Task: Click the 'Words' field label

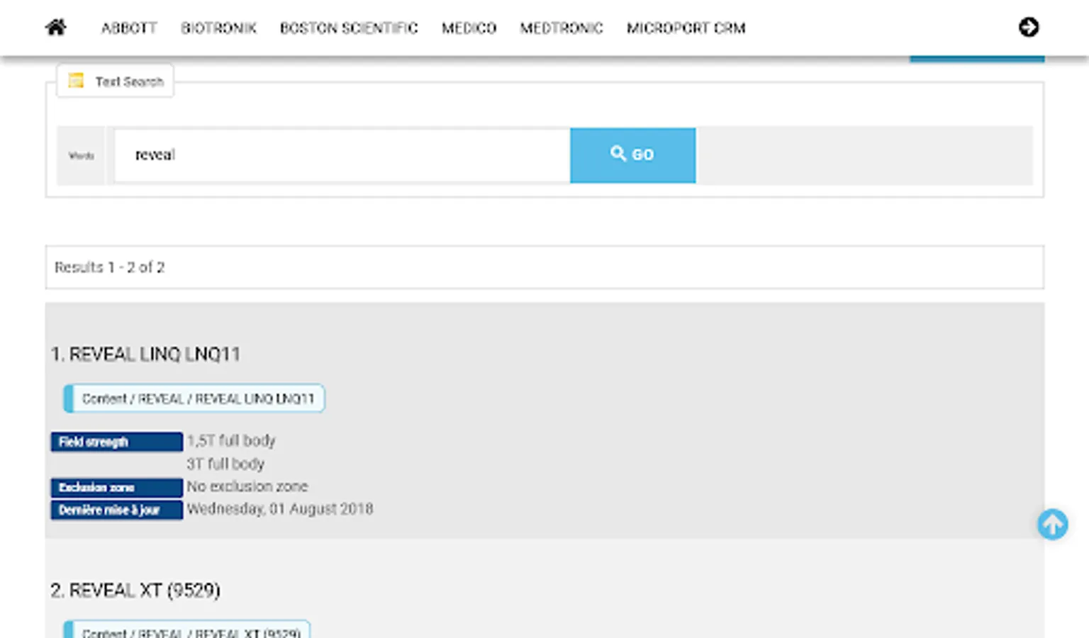Action: [x=82, y=156]
